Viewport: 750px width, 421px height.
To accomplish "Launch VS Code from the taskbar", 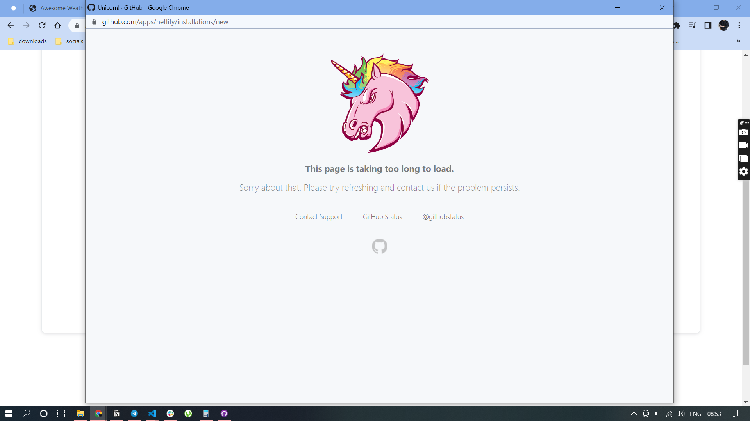I will coord(152,414).
